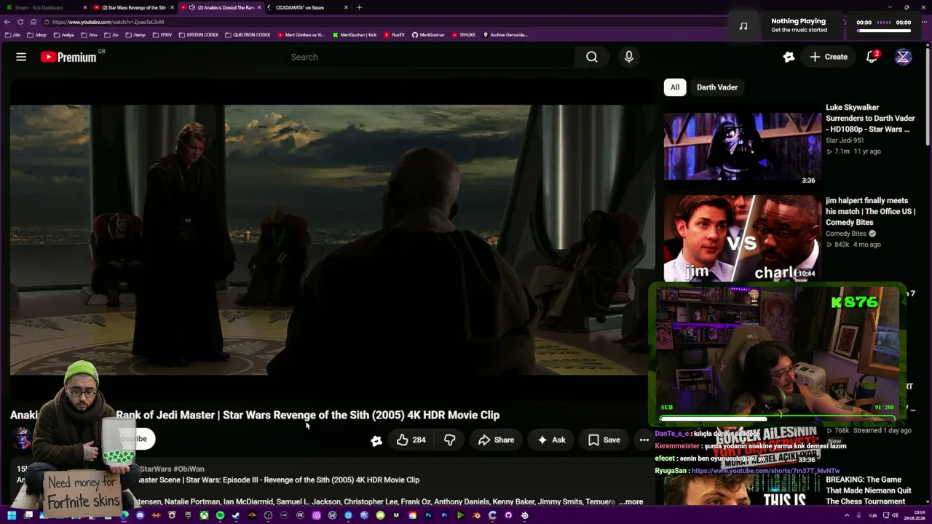Screen dimensions: 932x524
Task: Open the Luke Skywalker Surrenders video title
Action: [x=870, y=119]
